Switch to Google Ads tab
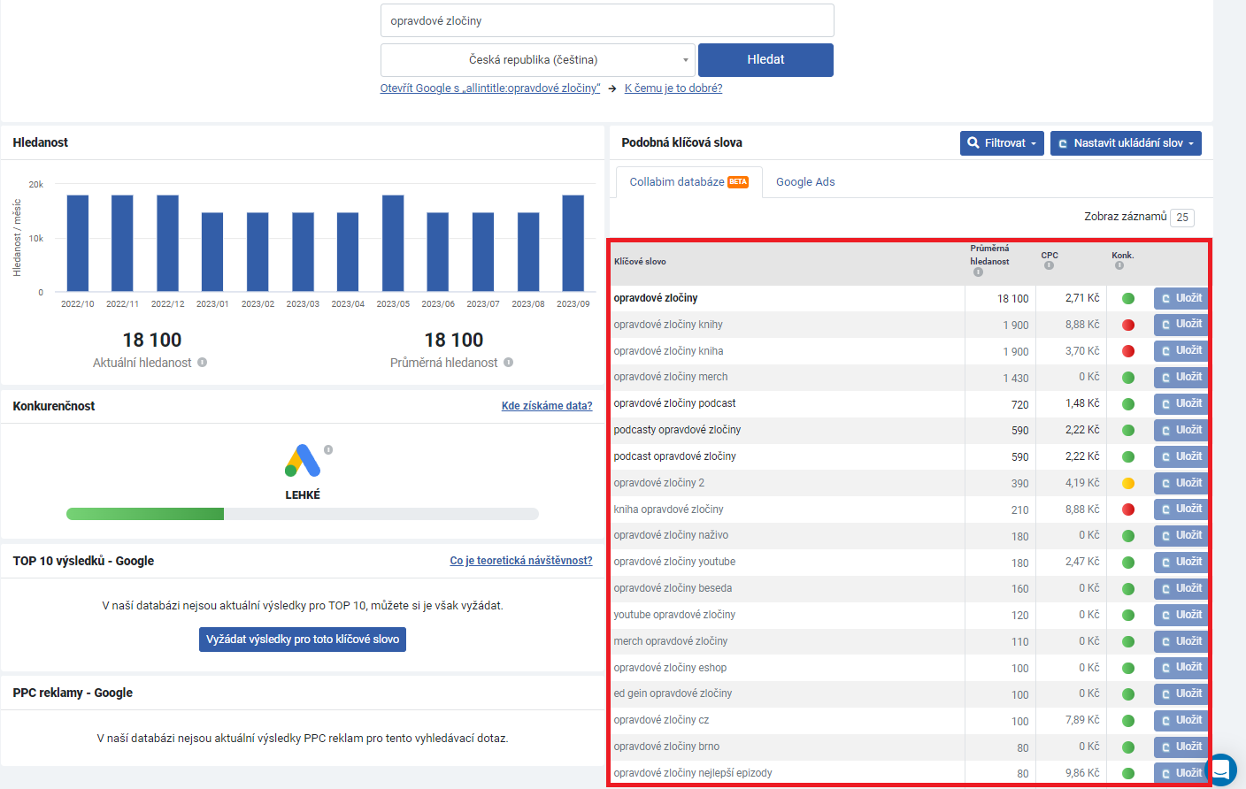 (x=805, y=182)
